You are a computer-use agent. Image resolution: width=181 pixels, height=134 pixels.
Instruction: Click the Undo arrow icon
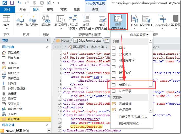pos(20,3)
